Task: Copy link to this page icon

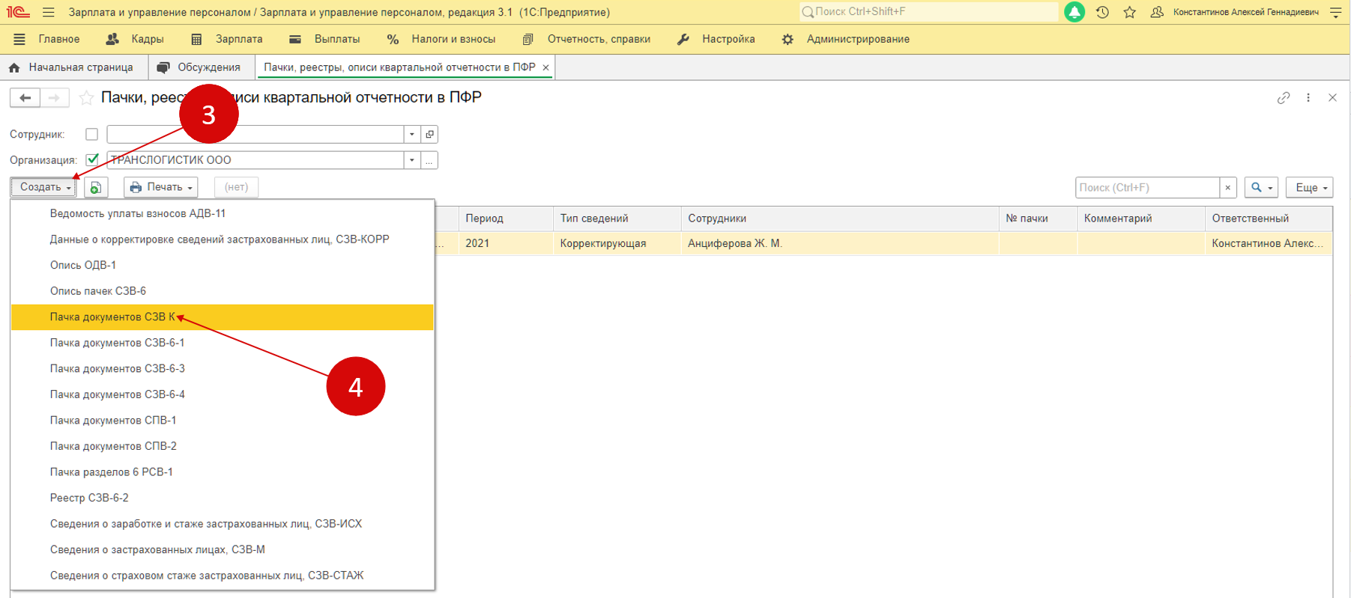Action: pos(1284,98)
